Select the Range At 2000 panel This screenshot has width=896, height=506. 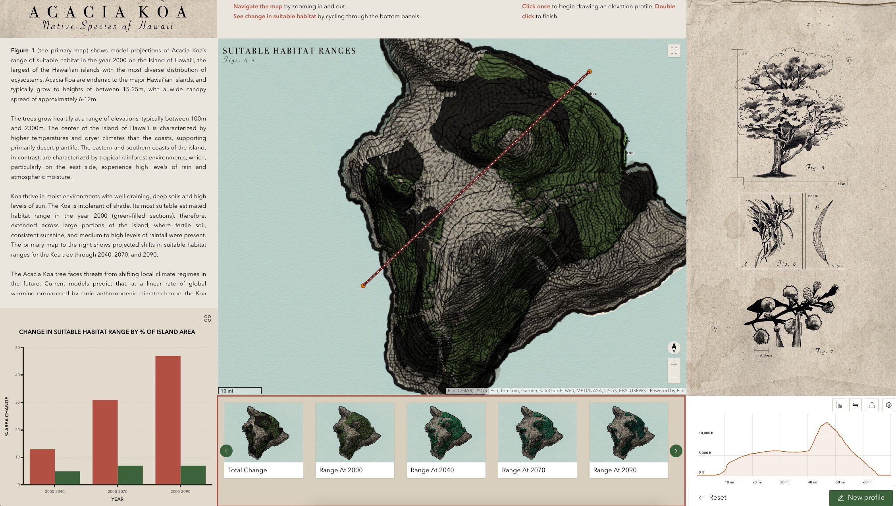point(355,440)
